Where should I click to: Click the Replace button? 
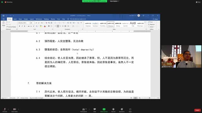coord(151,24)
